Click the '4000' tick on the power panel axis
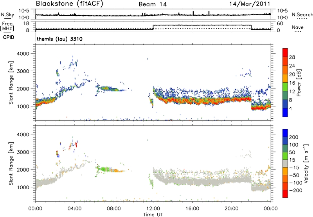 (x=23, y=54)
